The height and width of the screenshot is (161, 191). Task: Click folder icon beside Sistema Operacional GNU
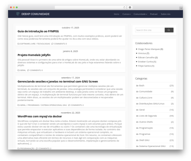[x=137, y=146]
